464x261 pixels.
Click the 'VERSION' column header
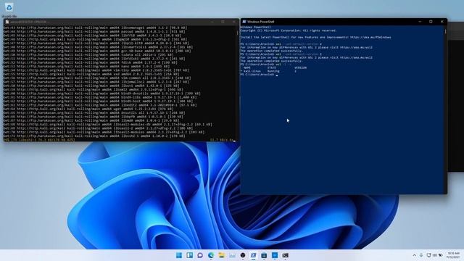tap(300, 67)
